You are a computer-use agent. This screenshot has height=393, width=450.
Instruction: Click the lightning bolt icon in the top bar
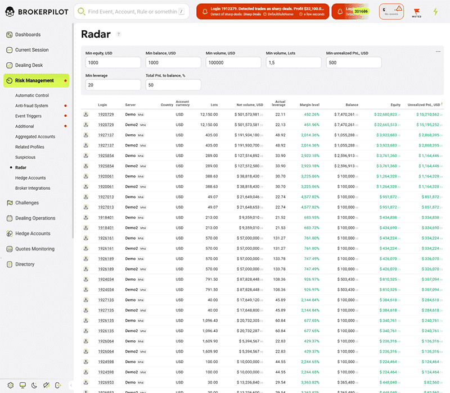point(435,11)
